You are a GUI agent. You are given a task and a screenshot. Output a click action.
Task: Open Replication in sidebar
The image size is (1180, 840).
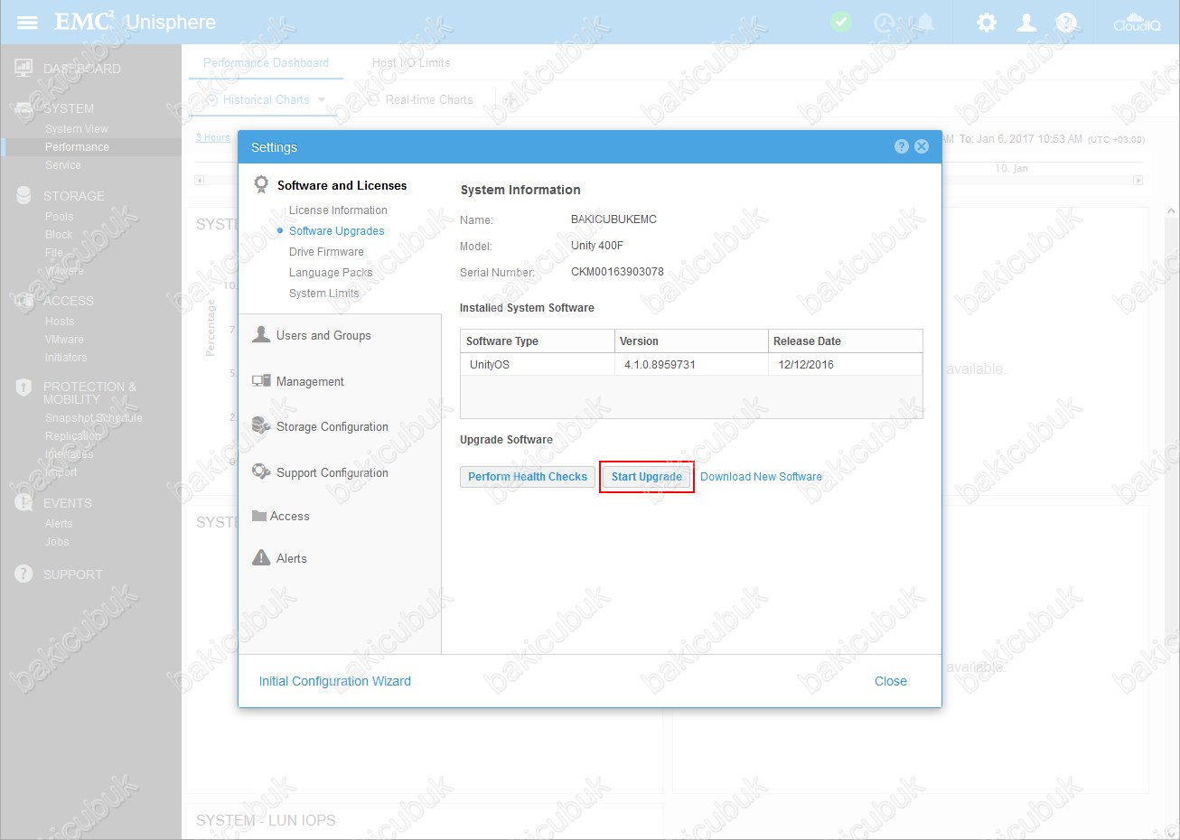click(x=73, y=436)
